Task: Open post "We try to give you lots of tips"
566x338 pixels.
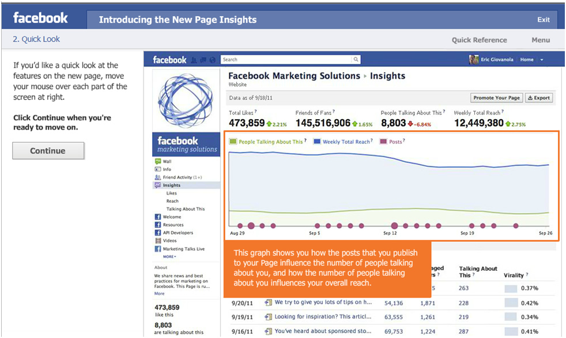Action: (x=323, y=302)
